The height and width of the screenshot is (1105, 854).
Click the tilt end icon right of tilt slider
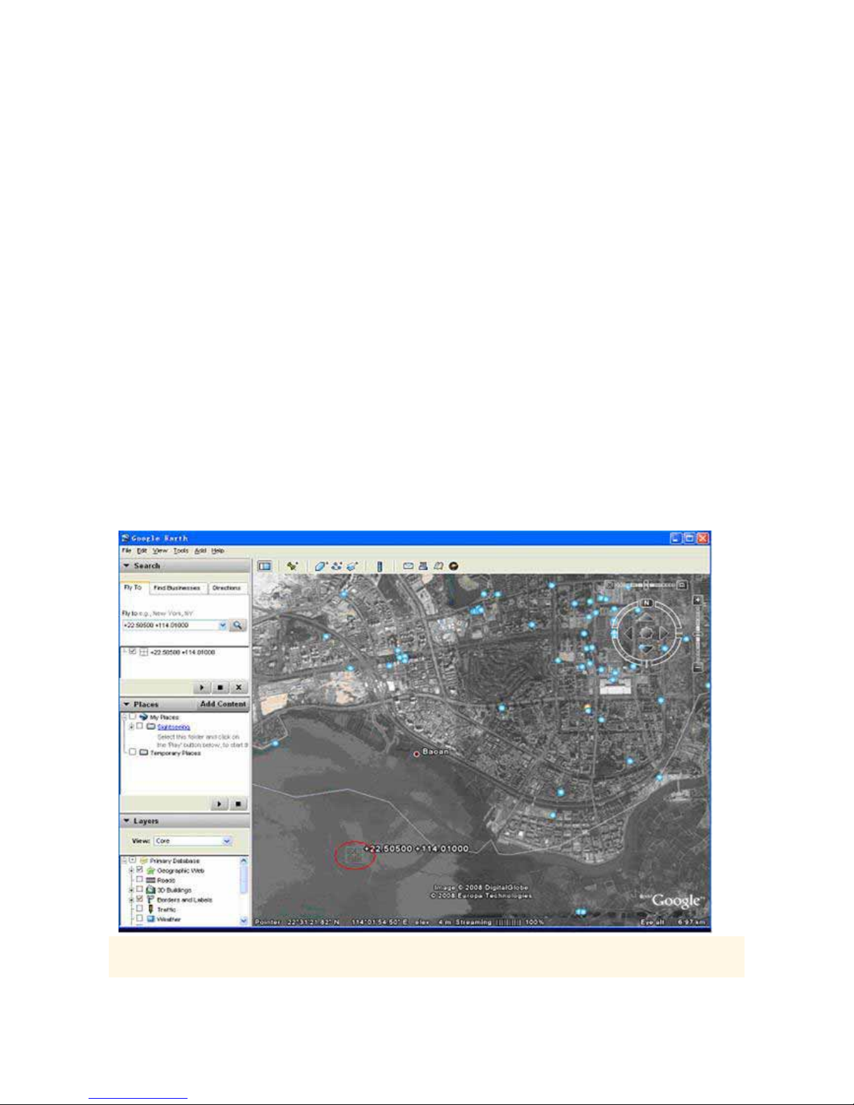coord(683,585)
